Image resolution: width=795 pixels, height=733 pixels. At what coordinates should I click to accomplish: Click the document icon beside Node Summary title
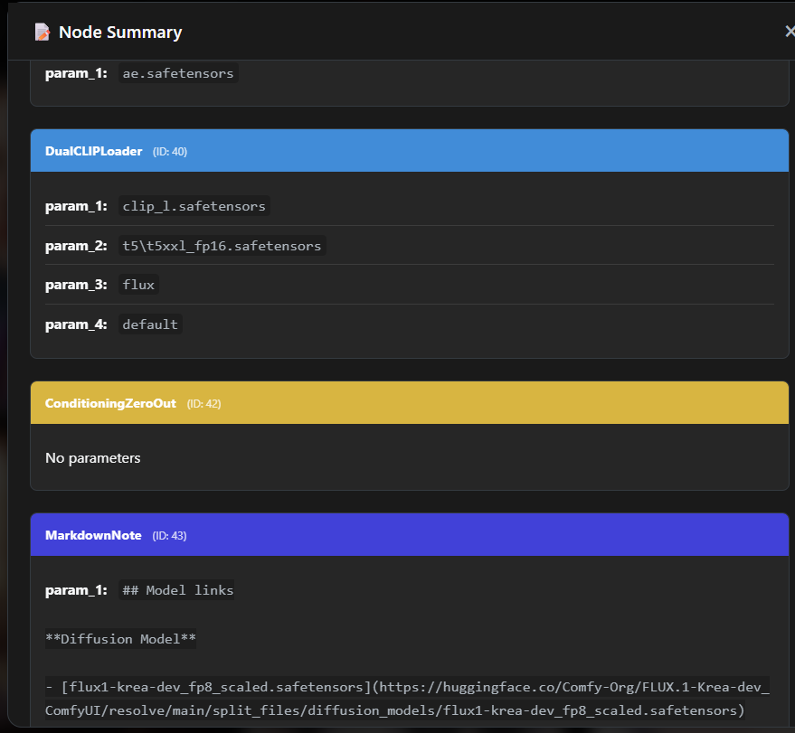[42, 30]
